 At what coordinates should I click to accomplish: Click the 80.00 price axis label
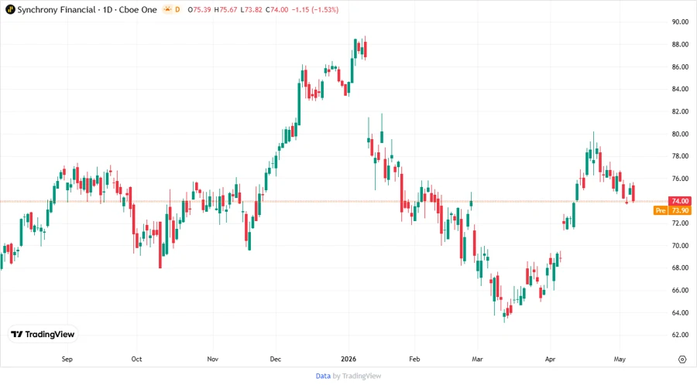click(x=680, y=134)
